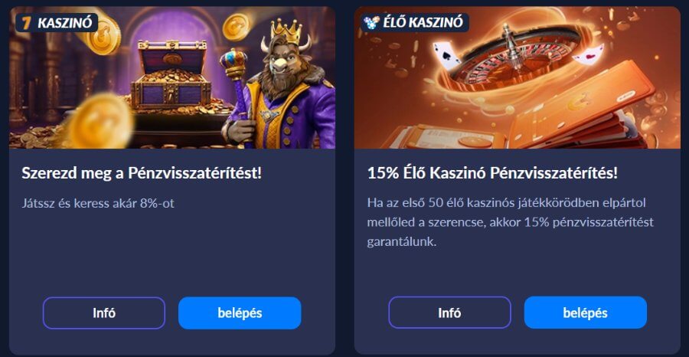Click the chips icon in Élő Kaszinó badge
The image size is (689, 357).
(371, 23)
